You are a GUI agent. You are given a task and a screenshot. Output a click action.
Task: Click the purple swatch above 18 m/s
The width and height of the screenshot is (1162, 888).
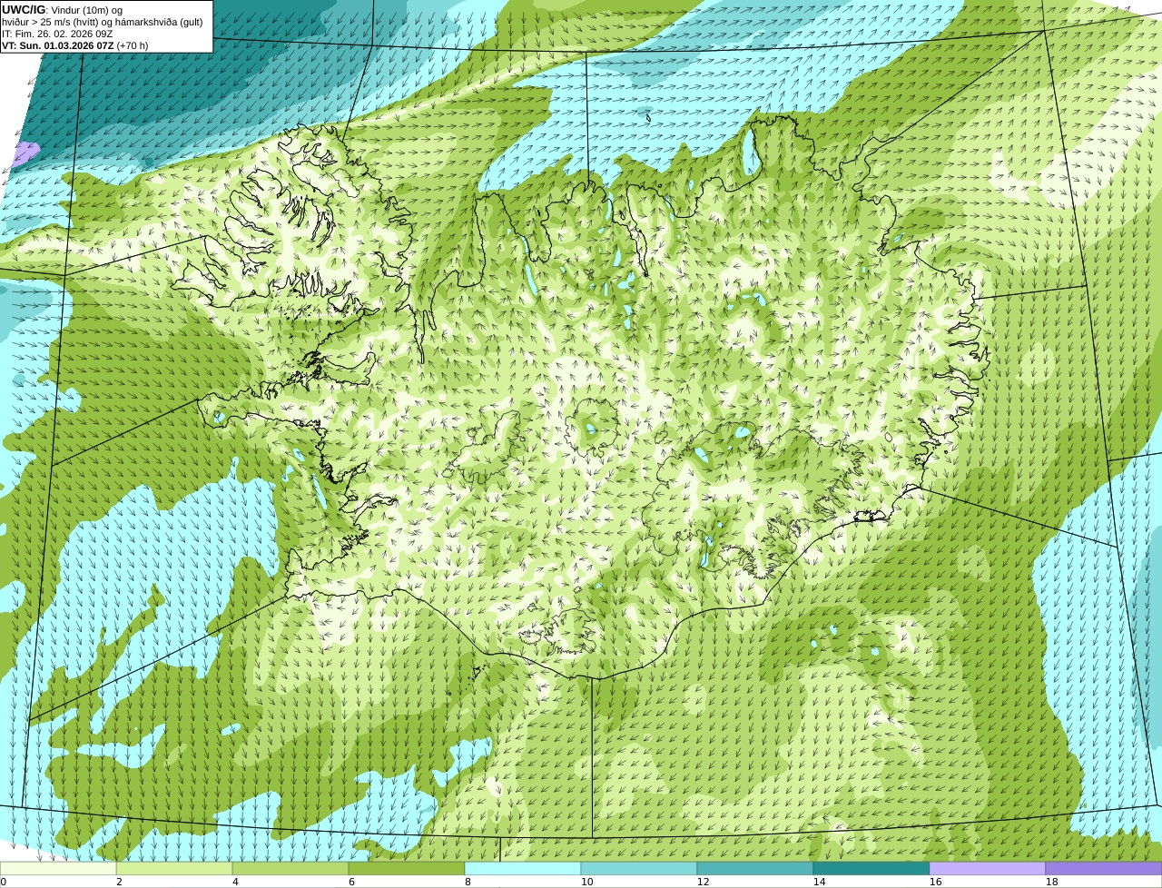(x=1104, y=868)
